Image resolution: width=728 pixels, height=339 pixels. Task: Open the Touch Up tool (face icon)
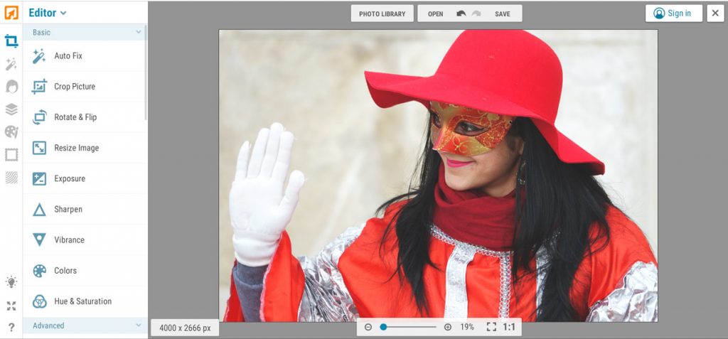click(11, 87)
